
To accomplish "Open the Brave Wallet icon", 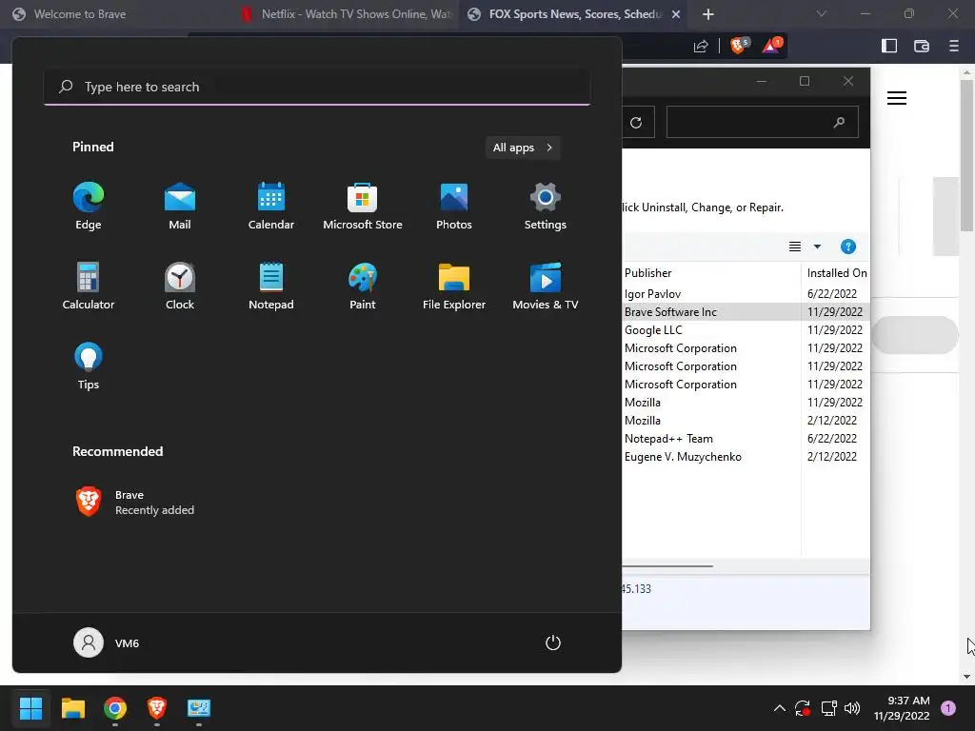I will click(922, 46).
